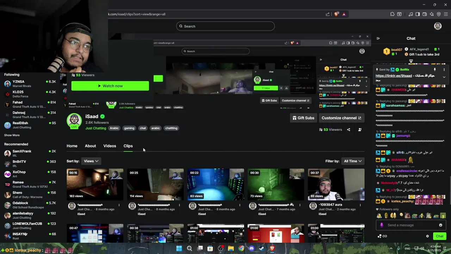Open Chrome from the taskbar
The width and height of the screenshot is (451, 254).
pos(241,248)
